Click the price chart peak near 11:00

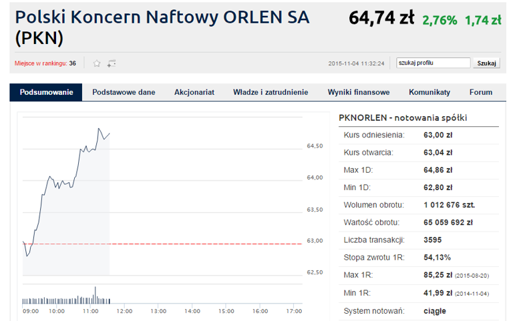(99, 129)
